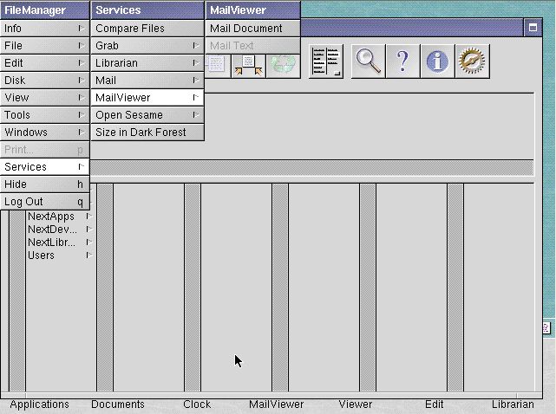This screenshot has width=556, height=414.
Task: Open the File submenu
Action: pyautogui.click(x=45, y=46)
